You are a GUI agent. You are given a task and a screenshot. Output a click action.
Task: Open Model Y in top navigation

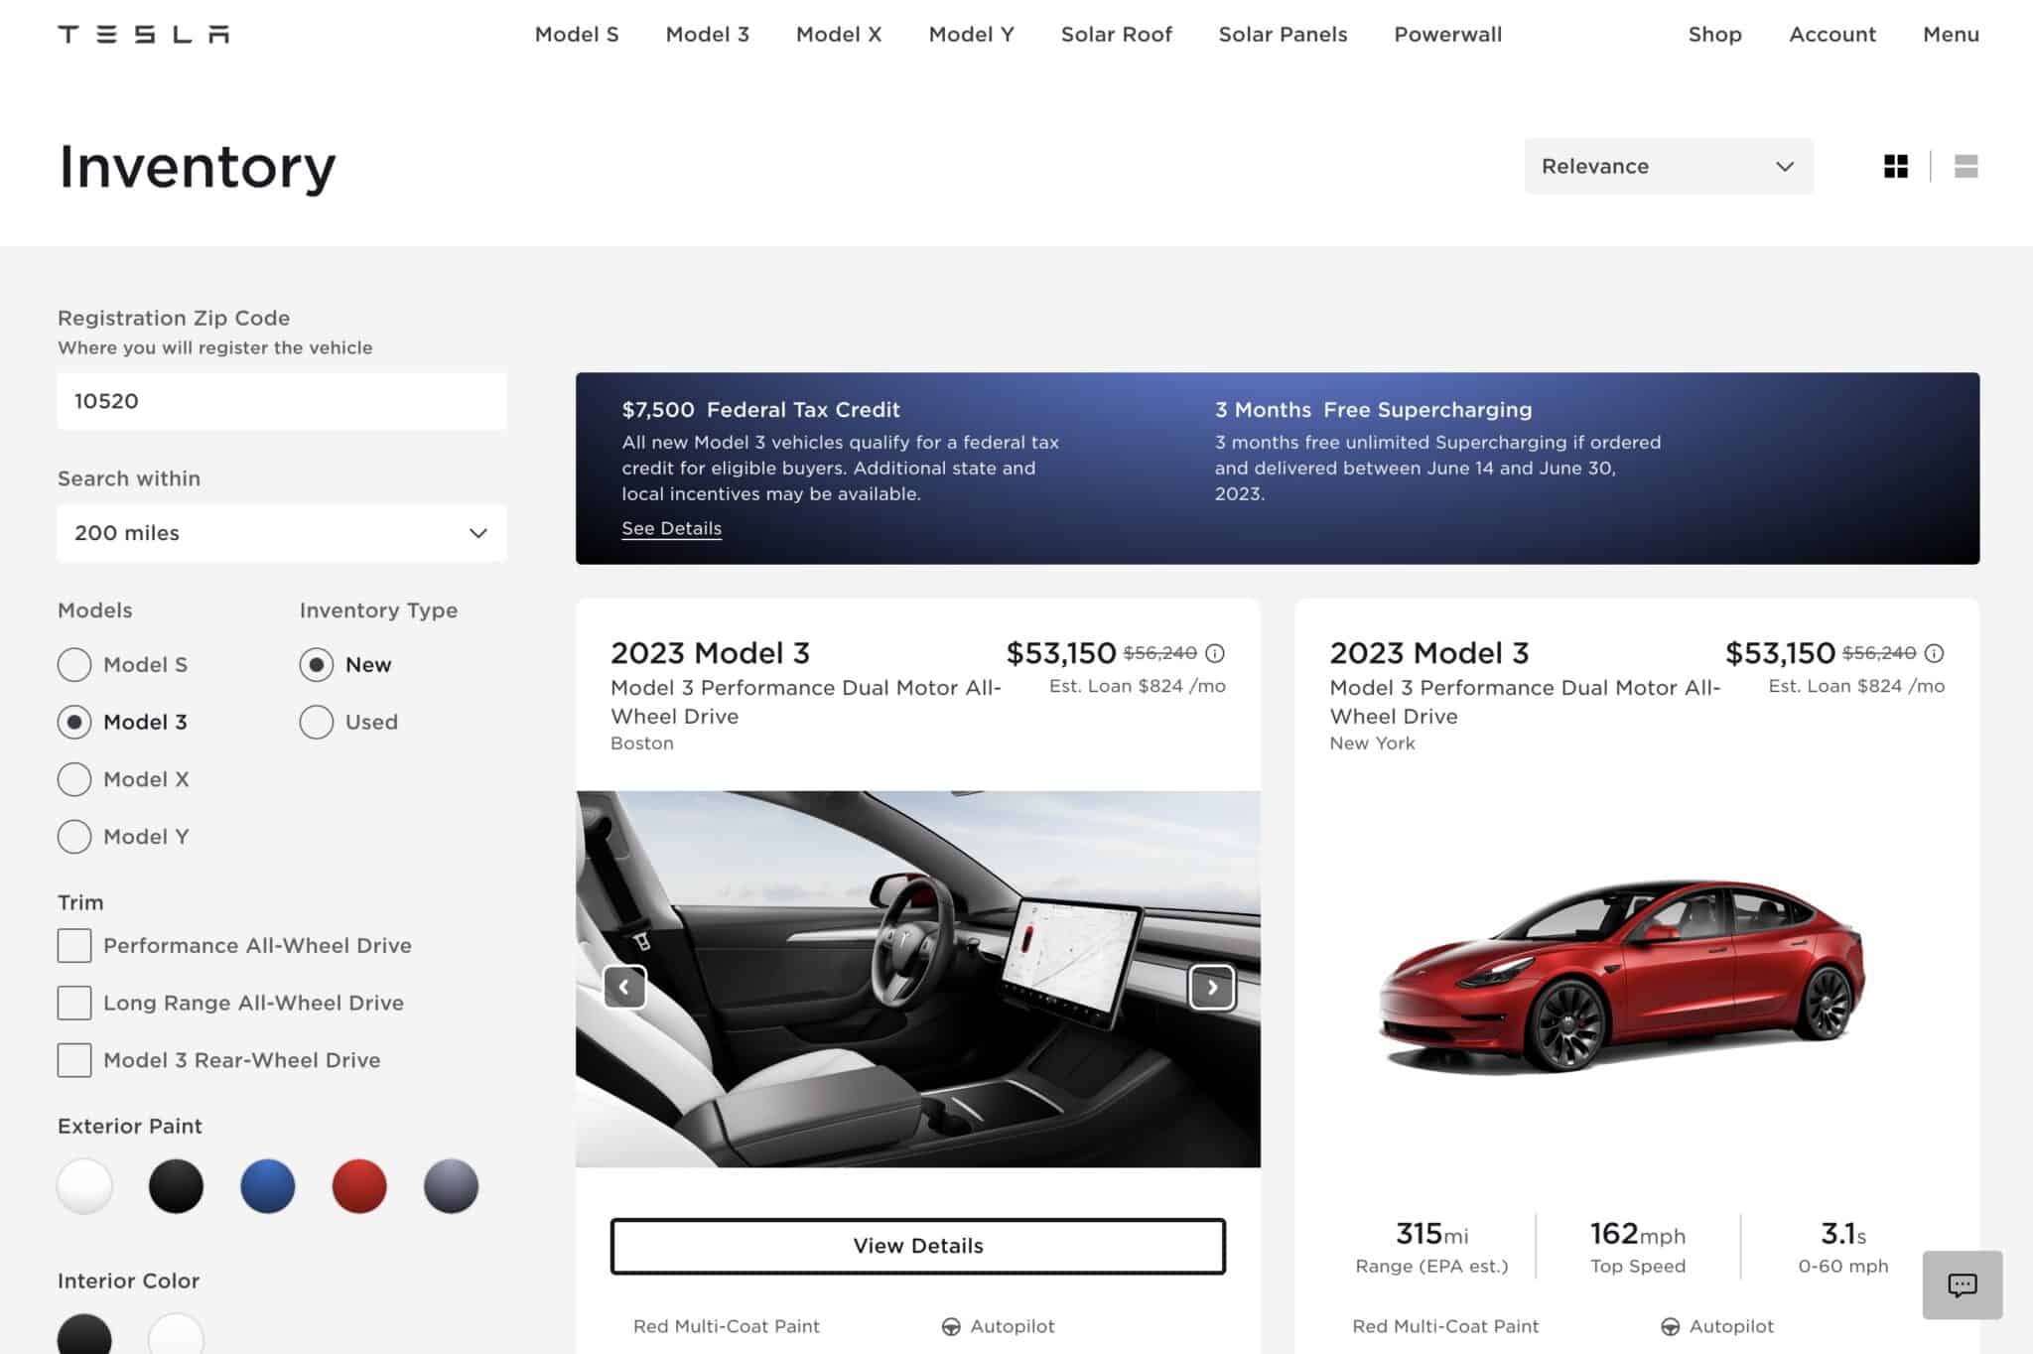click(x=972, y=35)
